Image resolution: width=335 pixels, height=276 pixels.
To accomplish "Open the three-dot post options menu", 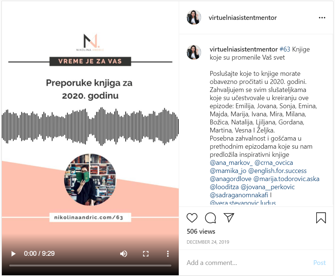I will coord(322,18).
